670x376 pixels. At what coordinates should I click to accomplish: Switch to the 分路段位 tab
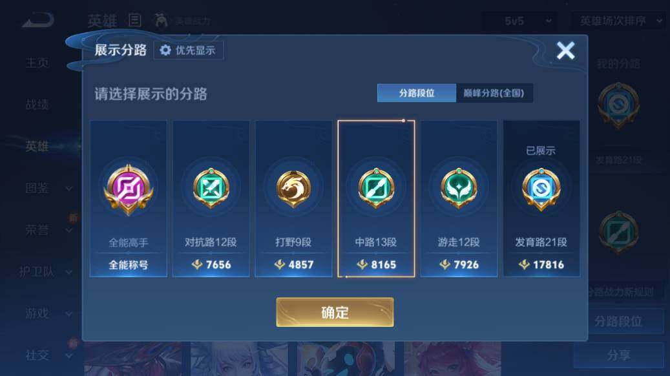point(417,93)
